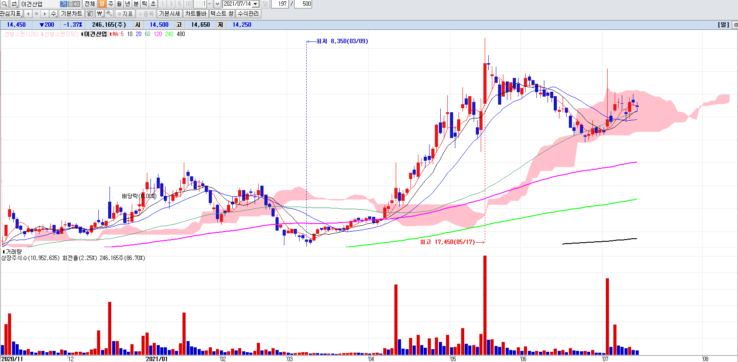
Task: Switch chart to second (초) mode
Action: [153, 4]
